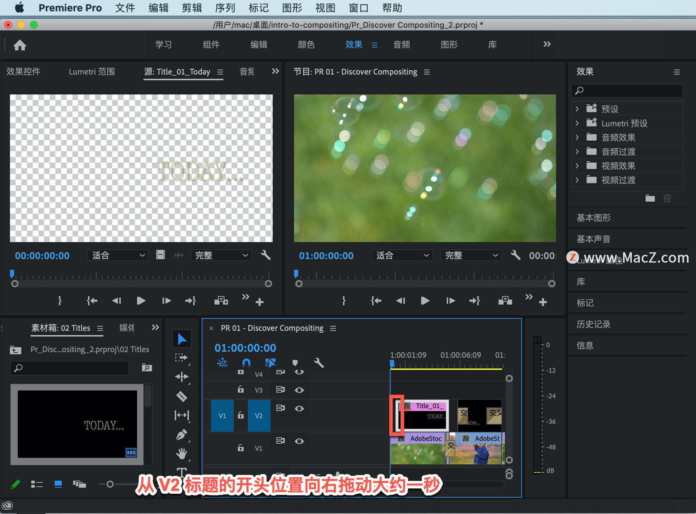Switch bin to icon view
The width and height of the screenshot is (696, 514).
click(58, 484)
